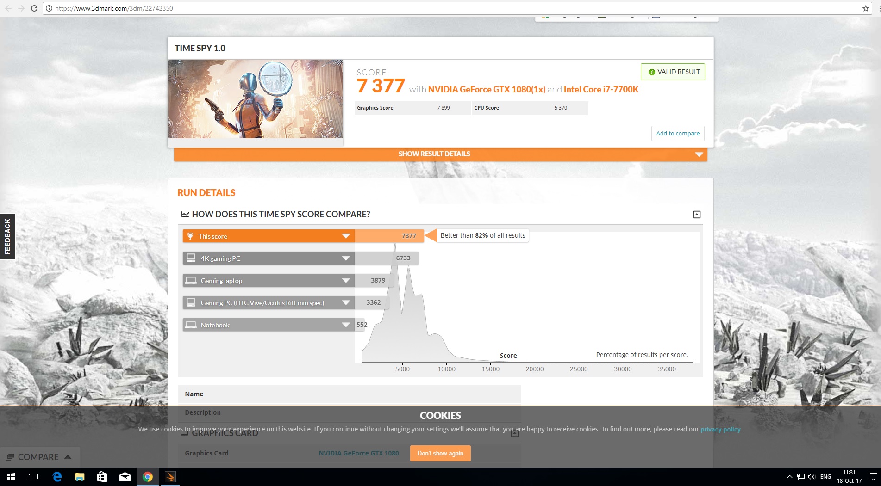The height and width of the screenshot is (486, 881).
Task: Launch Microsoft Edge from taskbar
Action: click(57, 477)
